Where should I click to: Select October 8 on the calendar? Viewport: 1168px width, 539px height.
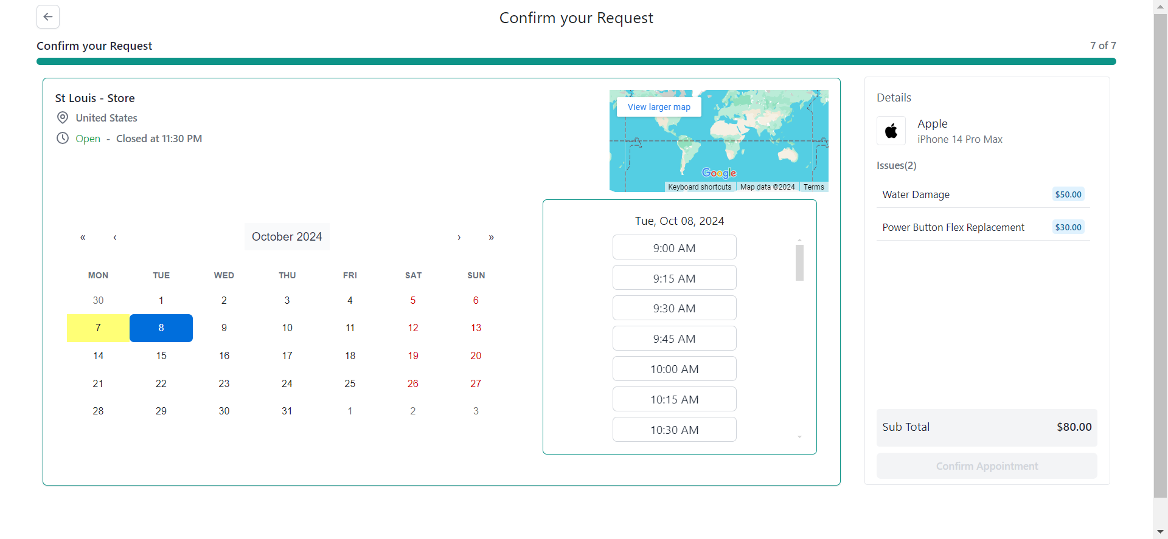click(161, 328)
